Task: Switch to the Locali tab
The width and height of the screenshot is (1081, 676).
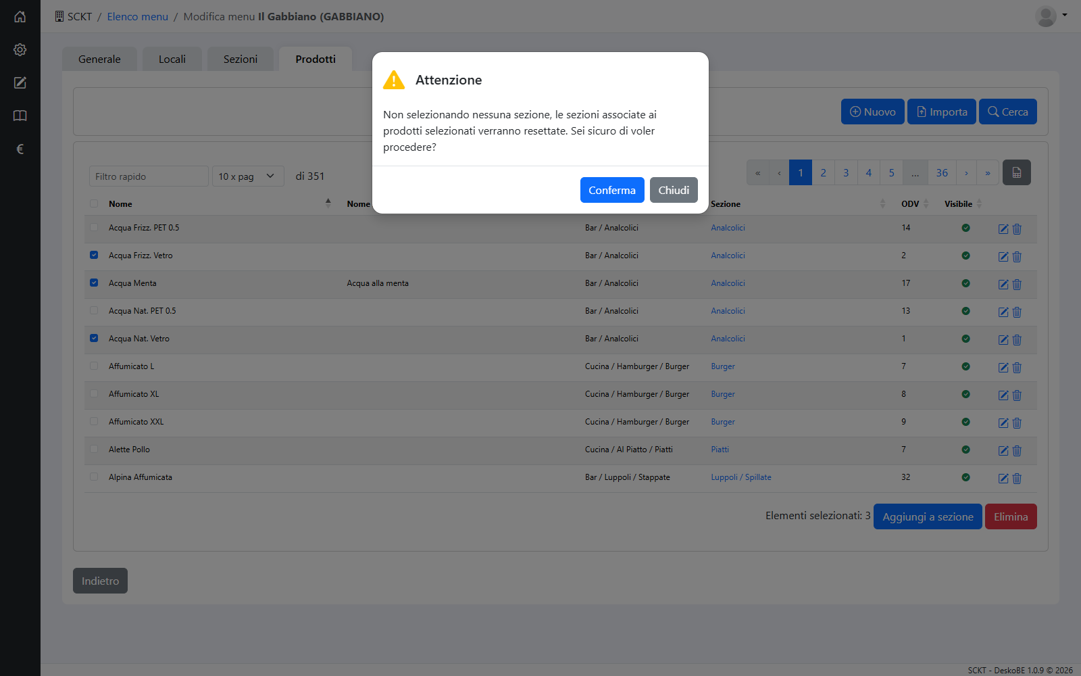Action: pos(172,59)
